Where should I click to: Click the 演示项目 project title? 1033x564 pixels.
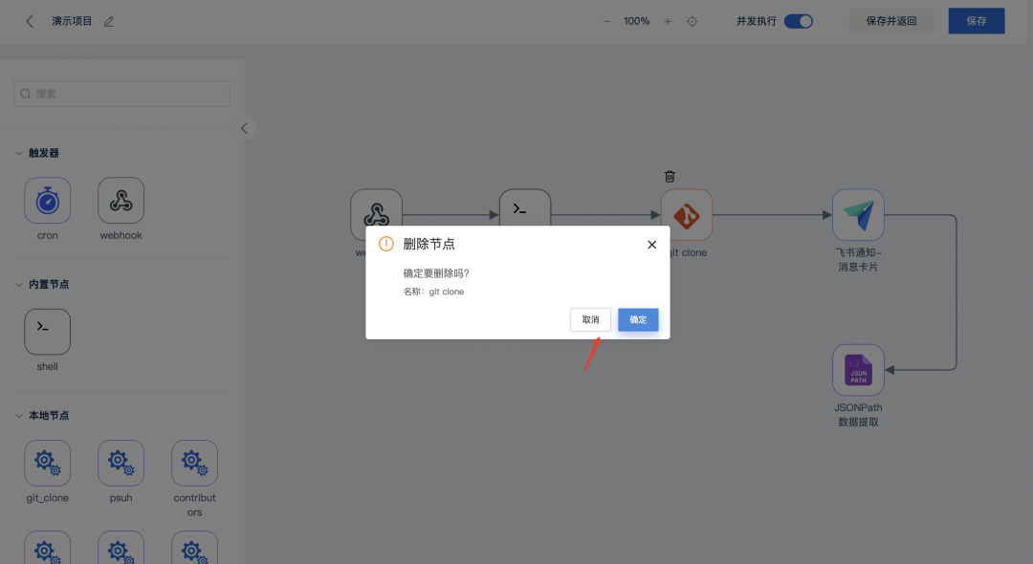coord(72,21)
